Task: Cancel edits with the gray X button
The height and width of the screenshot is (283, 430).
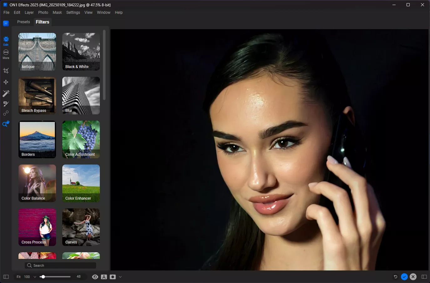Action: [x=413, y=277]
